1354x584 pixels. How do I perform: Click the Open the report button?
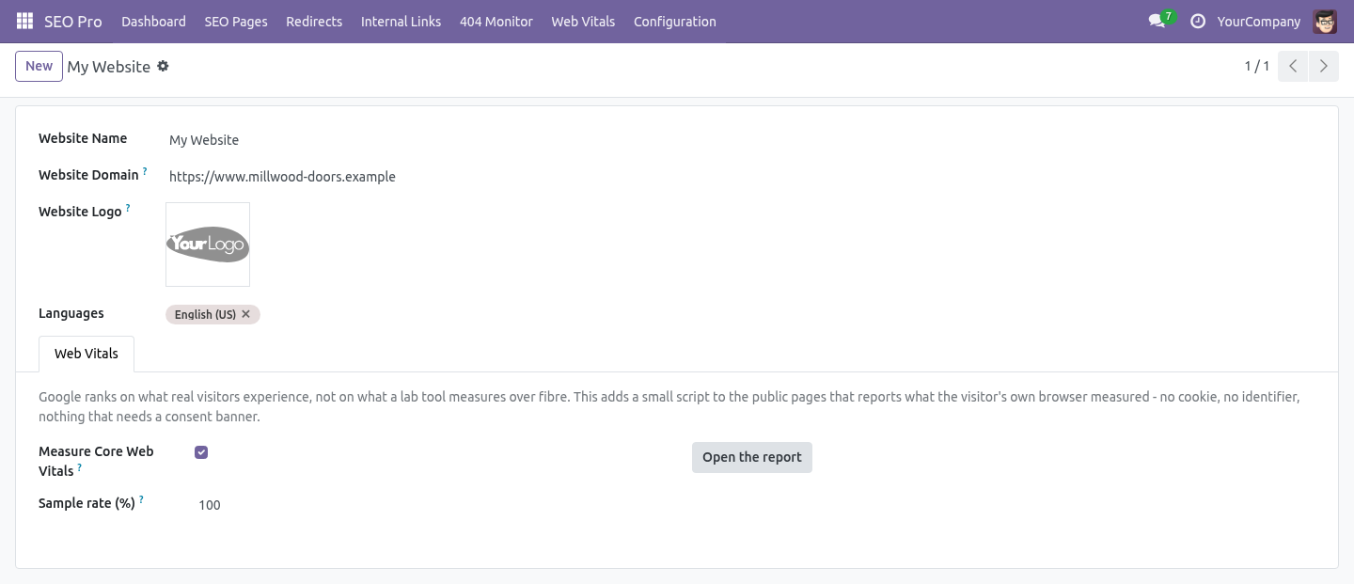click(x=752, y=457)
